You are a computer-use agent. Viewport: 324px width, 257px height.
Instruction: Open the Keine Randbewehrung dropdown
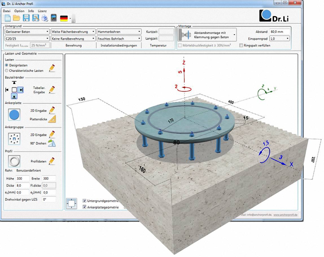pyautogui.click(x=73, y=39)
